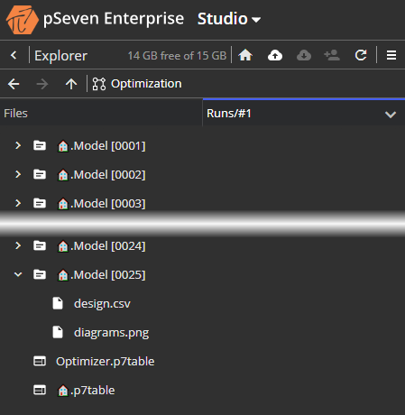This screenshot has width=405, height=415.
Task: Select the design.csv file
Action: pyautogui.click(x=102, y=303)
